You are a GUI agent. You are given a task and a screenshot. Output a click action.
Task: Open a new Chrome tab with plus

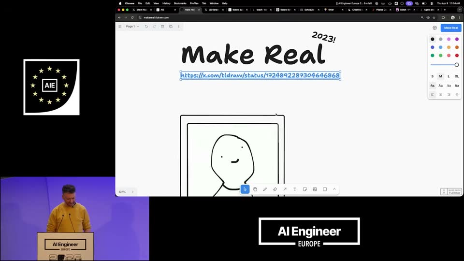click(x=445, y=10)
